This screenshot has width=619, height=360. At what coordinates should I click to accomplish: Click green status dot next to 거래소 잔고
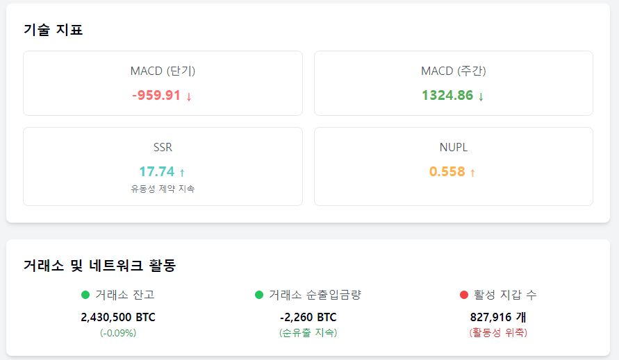[x=85, y=295]
